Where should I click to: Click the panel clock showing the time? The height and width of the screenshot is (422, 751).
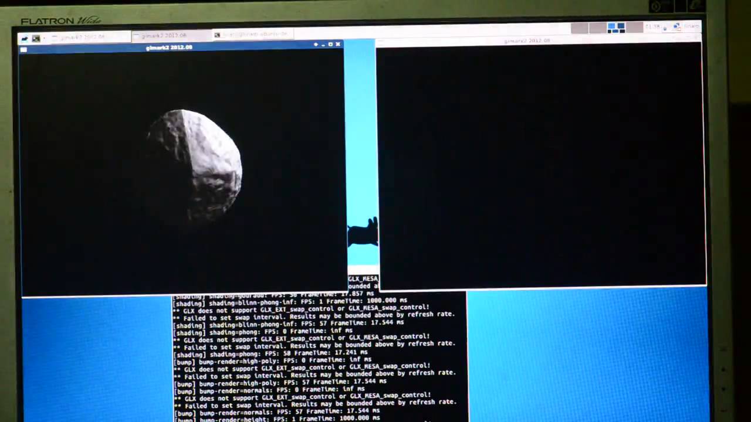[652, 27]
